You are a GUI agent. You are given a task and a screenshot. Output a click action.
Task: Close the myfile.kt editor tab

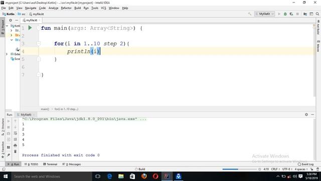click(40, 20)
